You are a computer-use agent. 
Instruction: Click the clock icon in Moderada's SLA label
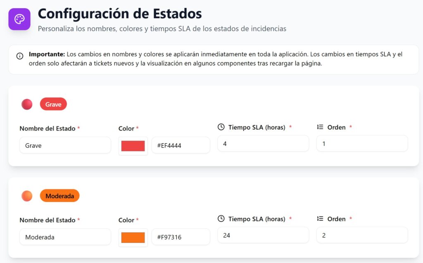coord(221,219)
